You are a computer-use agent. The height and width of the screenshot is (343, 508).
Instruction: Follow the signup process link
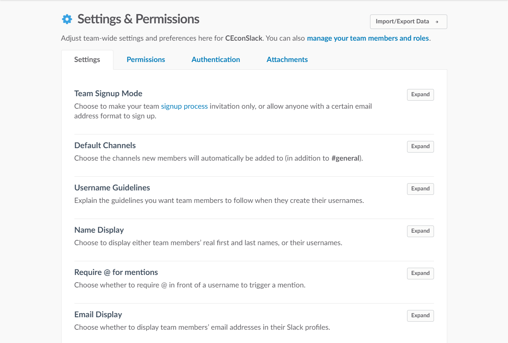point(184,107)
